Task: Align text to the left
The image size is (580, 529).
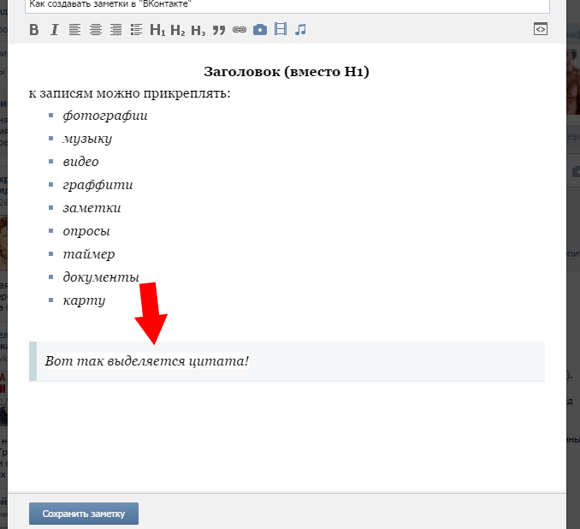Action: 74,30
